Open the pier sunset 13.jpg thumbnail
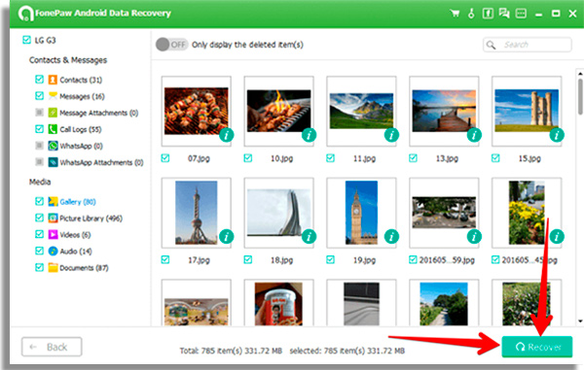Image resolution: width=584 pixels, height=370 pixels. click(444, 111)
